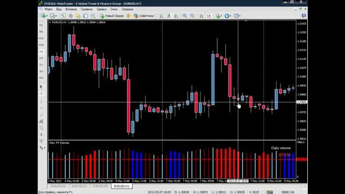Select the vertical line drawing tool
The image size is (345, 194).
(41, 102)
